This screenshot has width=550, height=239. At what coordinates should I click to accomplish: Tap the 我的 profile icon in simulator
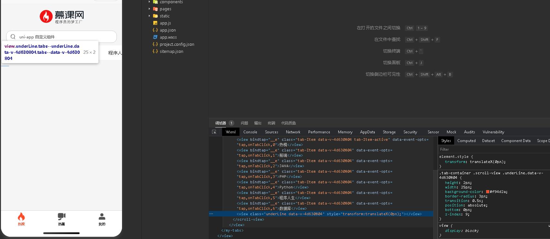coord(102,216)
